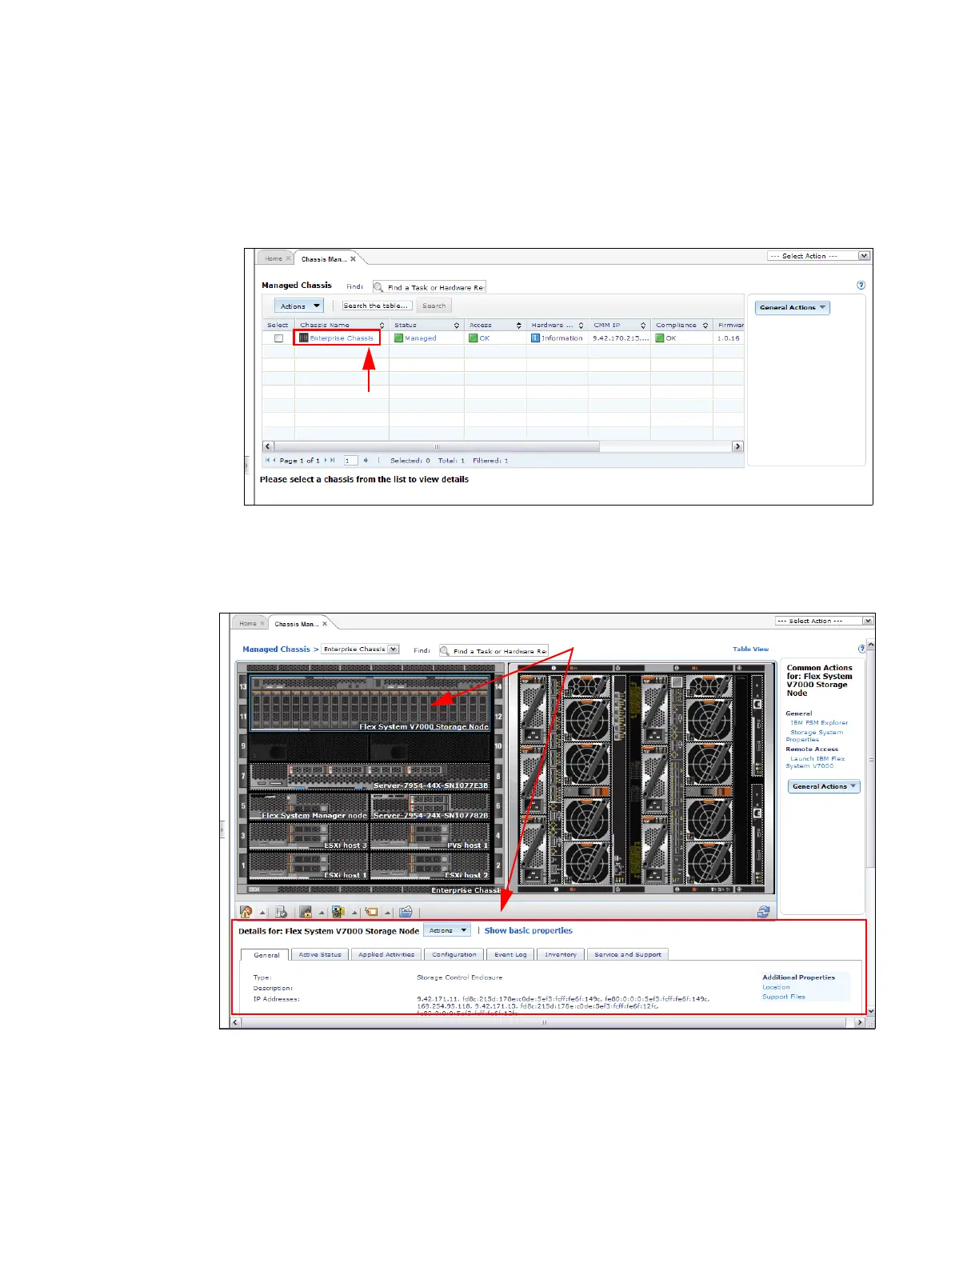Screen dimensions: 979x1267
Task: Open help icon in Managed Chassis table view
Action: point(861,285)
